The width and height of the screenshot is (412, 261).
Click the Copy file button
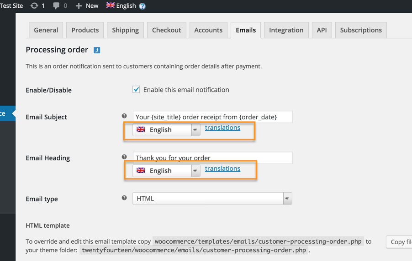tap(399, 242)
